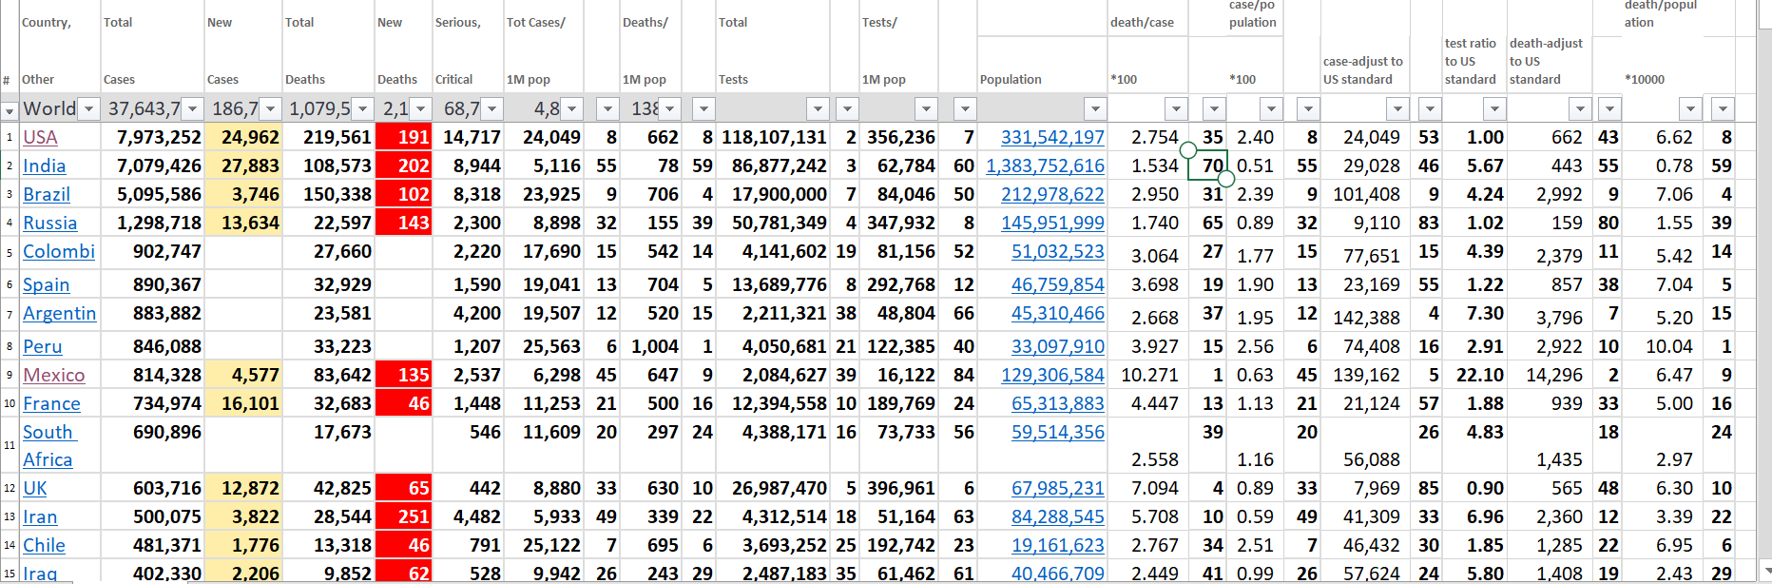Open the visited Mexico country link
The width and height of the screenshot is (1772, 584).
tap(53, 375)
